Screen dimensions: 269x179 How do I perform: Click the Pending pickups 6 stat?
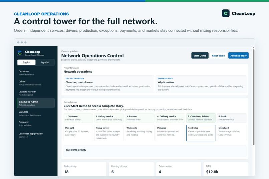(x=131, y=169)
